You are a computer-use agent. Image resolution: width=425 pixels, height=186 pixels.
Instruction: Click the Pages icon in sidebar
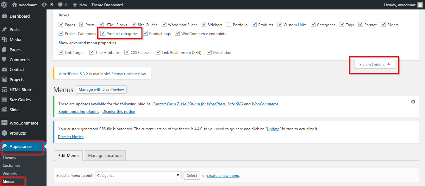coord(4,49)
